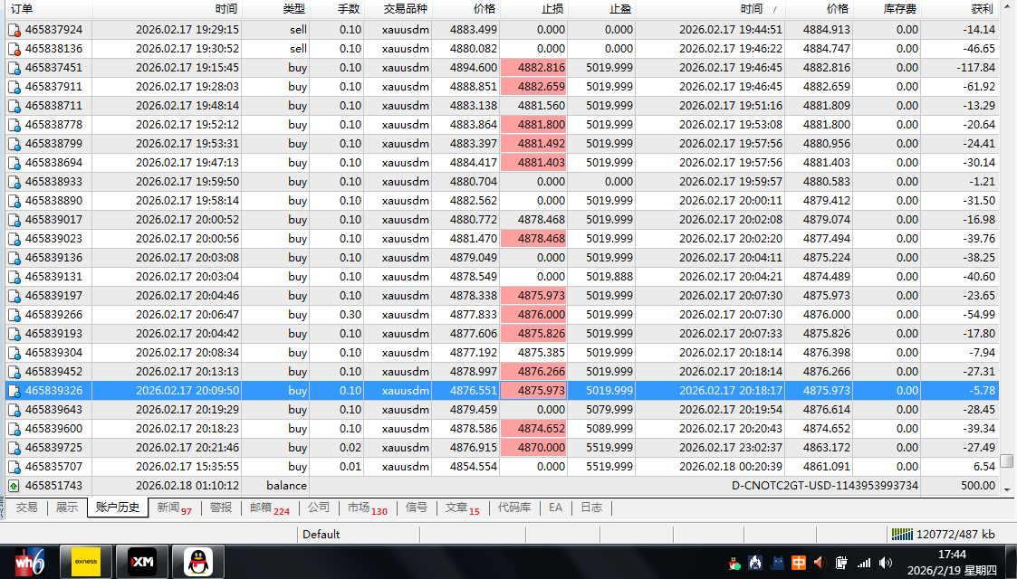Click the buy icon of highlighted order 465839326
Viewport: 1017px width, 579px height.
point(14,391)
